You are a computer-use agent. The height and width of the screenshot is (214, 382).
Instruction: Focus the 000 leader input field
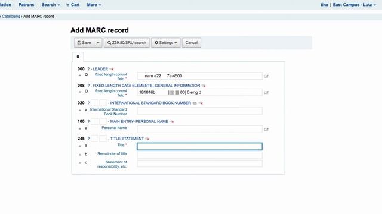[x=199, y=76]
